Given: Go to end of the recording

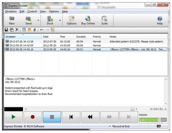Looking at the screenshot, I should [x=129, y=117].
